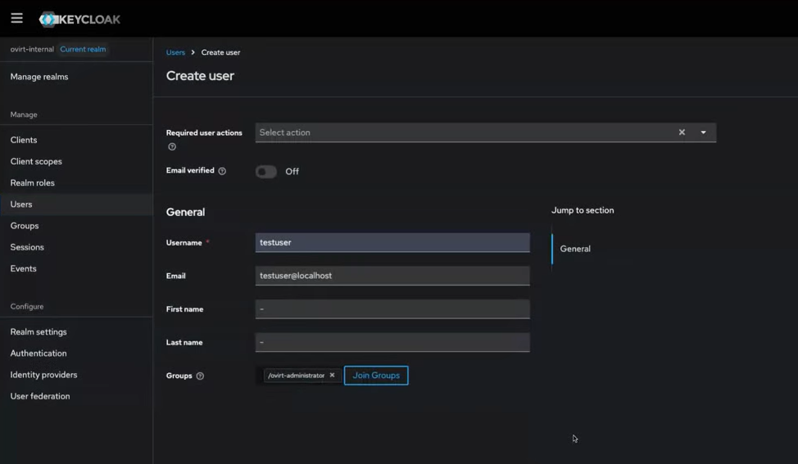Go to Clients in the sidebar
Viewport: 798px width, 464px height.
(24, 140)
